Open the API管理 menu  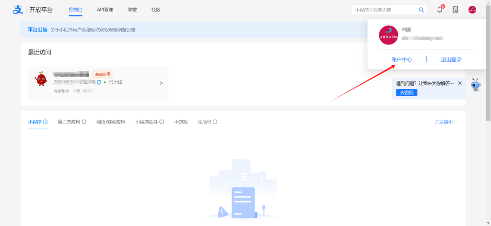click(105, 10)
